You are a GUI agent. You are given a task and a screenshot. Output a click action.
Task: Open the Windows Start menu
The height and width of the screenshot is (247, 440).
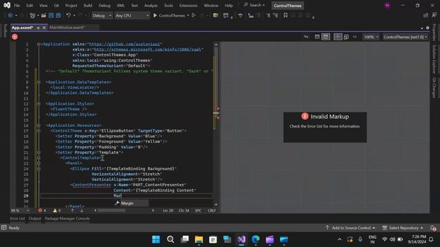pyautogui.click(x=156, y=239)
